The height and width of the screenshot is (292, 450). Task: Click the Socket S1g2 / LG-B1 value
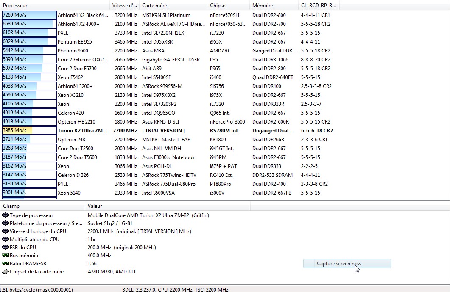tap(110, 223)
